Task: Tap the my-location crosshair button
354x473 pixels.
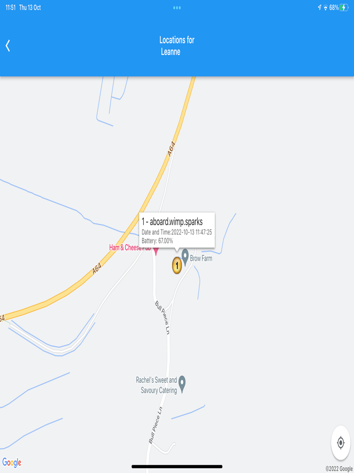Action: pos(341,443)
